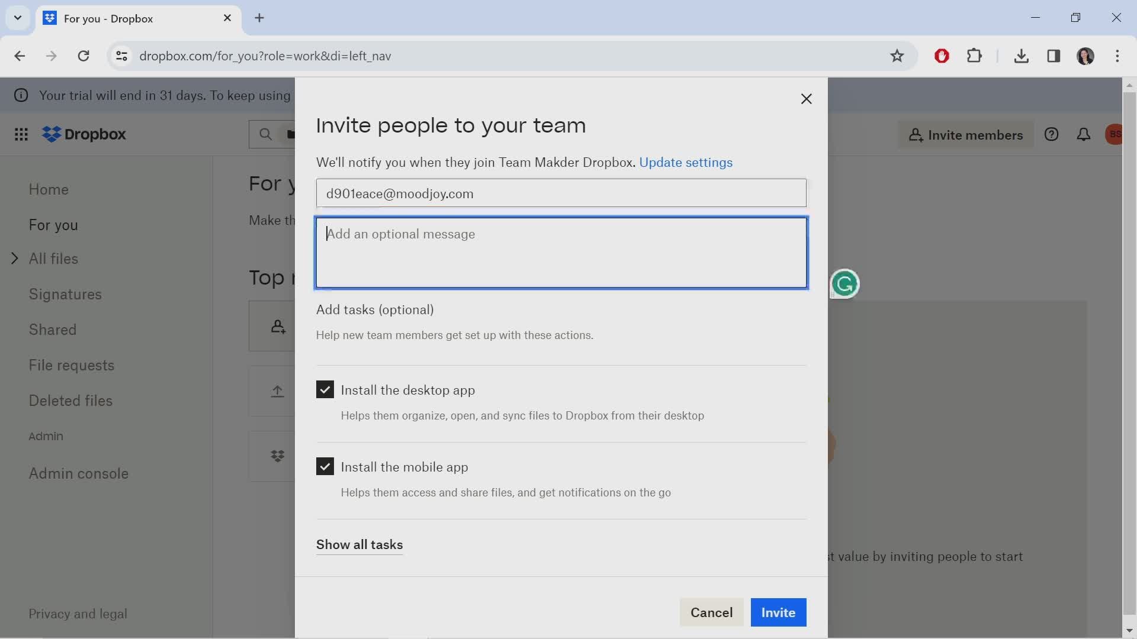Select Admin console in sidebar
The height and width of the screenshot is (639, 1137).
78,473
